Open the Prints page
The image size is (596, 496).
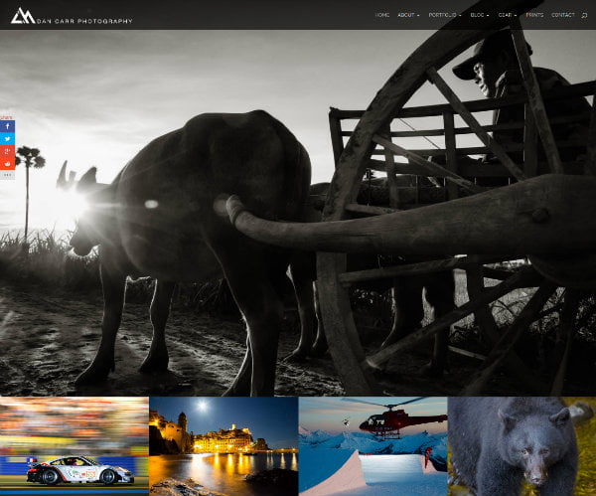(534, 15)
